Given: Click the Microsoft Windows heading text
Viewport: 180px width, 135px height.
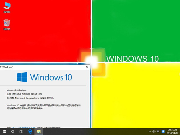Looking at the screenshot, I should point(17,91).
